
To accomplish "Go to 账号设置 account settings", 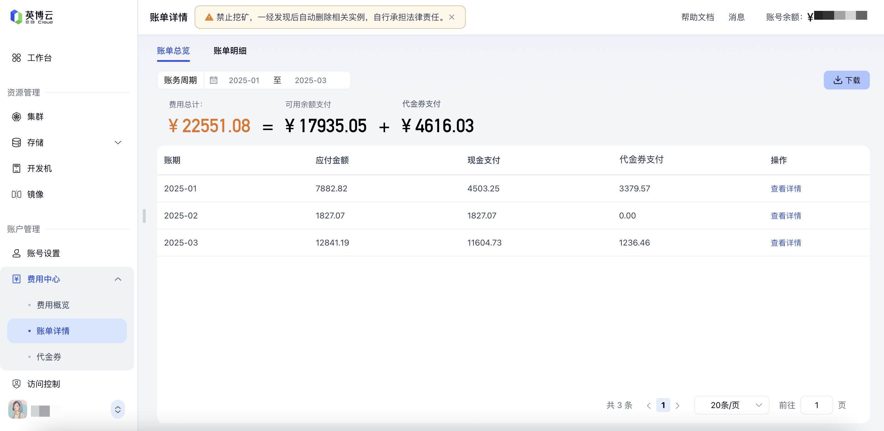I will click(43, 253).
